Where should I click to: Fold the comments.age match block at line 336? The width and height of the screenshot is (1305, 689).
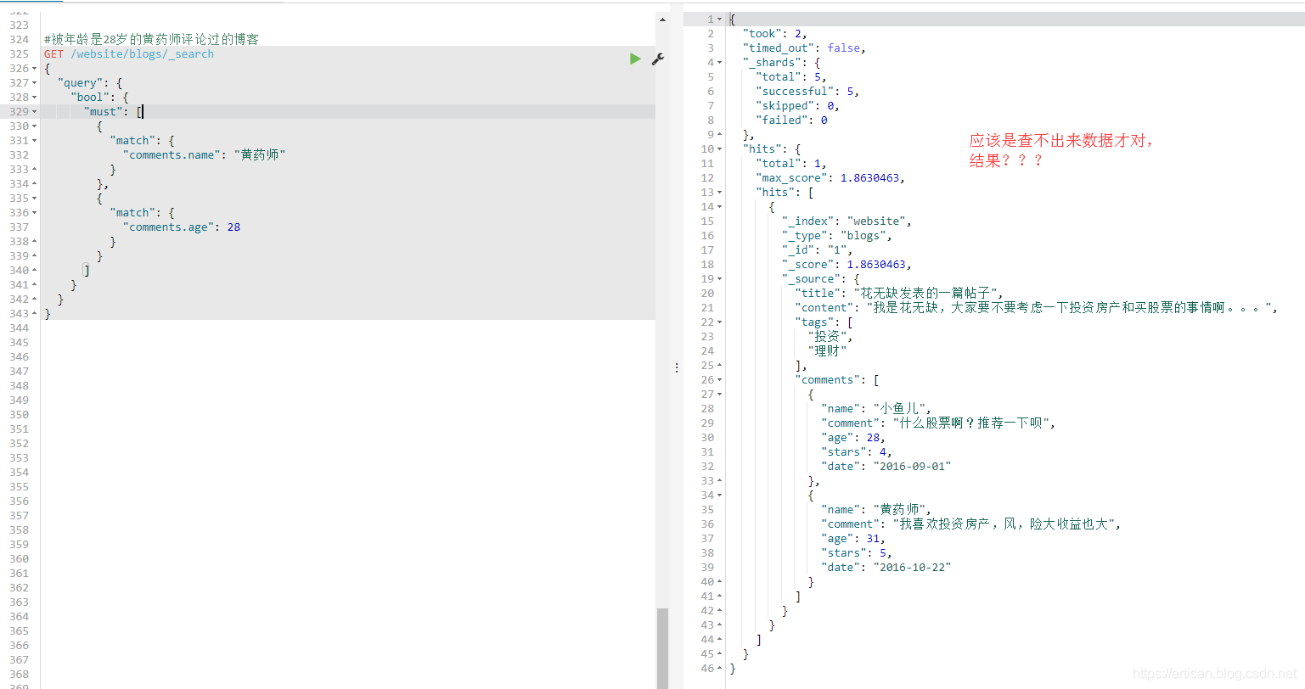[34, 213]
